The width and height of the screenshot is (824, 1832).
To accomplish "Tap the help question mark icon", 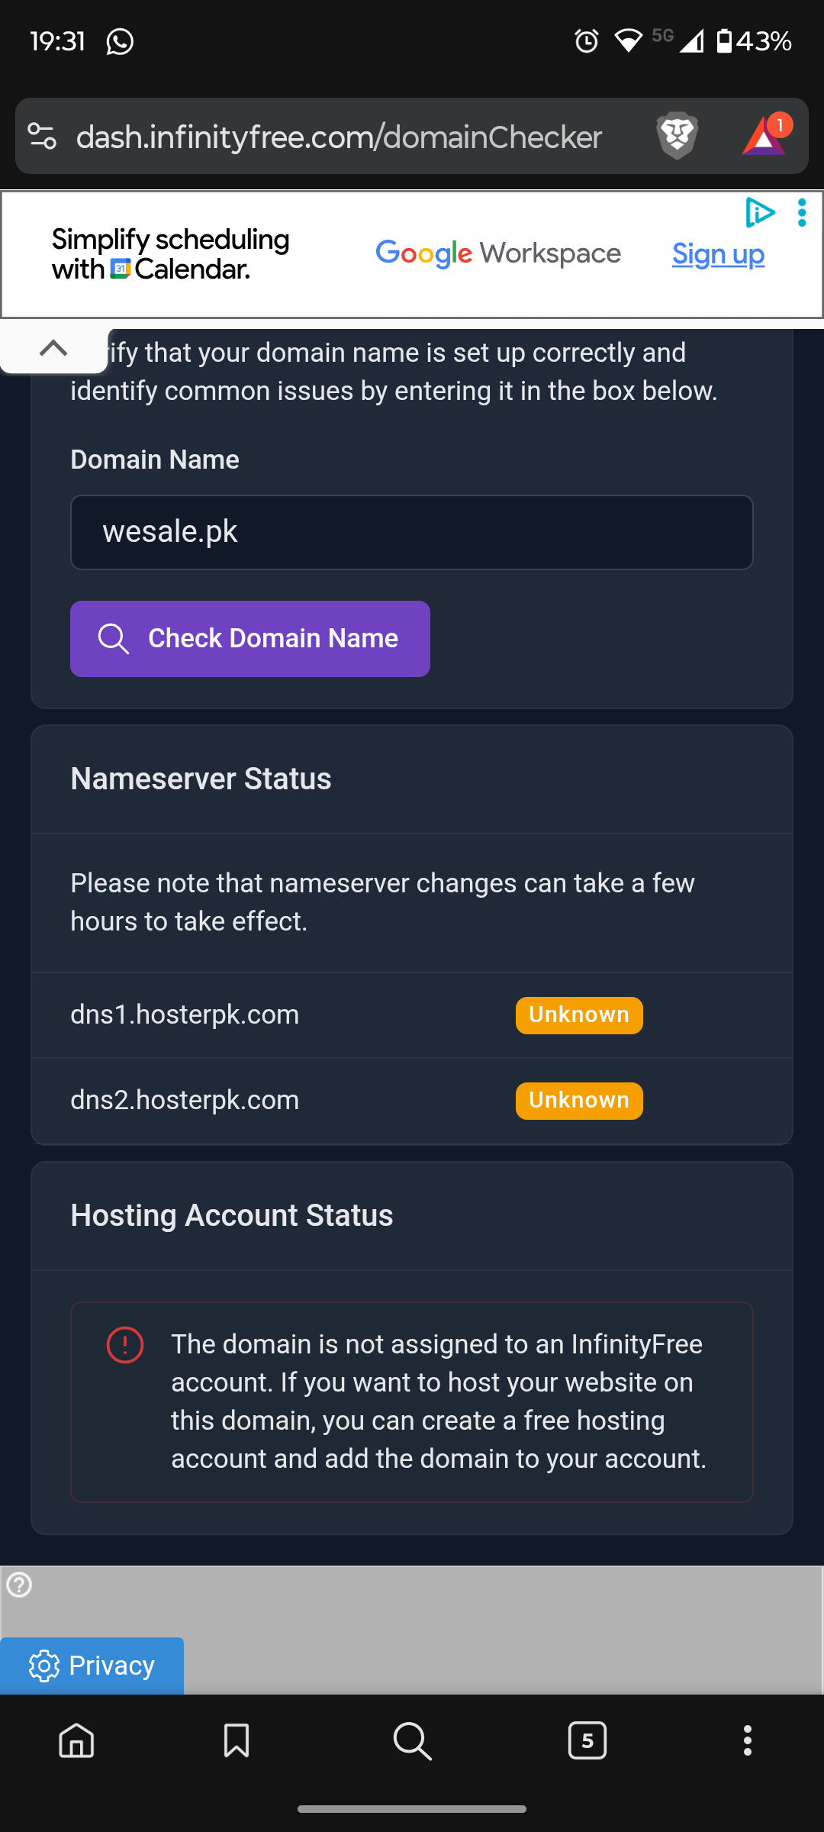I will (19, 1585).
